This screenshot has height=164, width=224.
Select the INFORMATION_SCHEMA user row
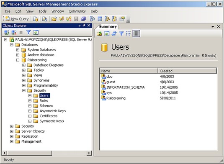[x=158, y=87]
